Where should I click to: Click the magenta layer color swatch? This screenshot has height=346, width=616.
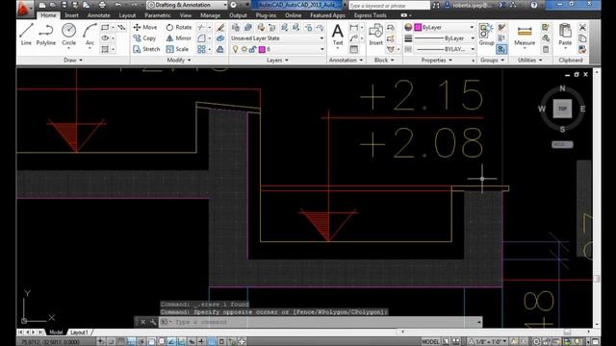[x=262, y=49]
